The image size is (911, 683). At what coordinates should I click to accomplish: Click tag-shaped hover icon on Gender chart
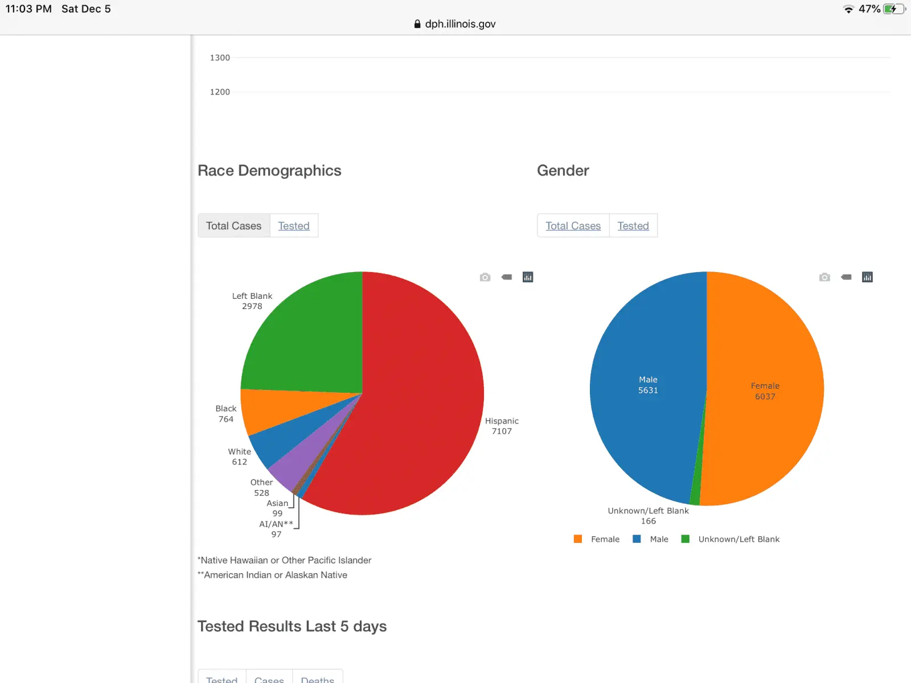[846, 277]
